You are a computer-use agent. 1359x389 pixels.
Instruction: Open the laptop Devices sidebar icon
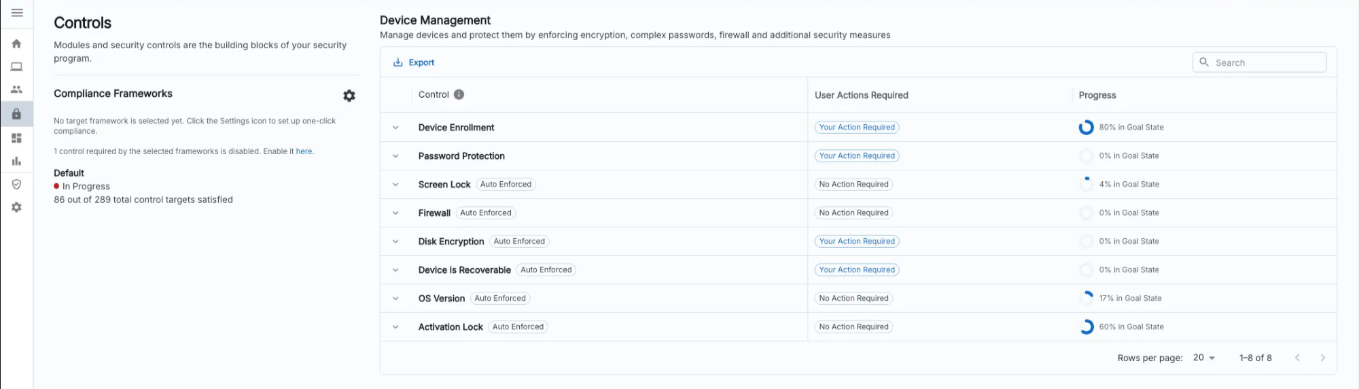click(x=17, y=67)
